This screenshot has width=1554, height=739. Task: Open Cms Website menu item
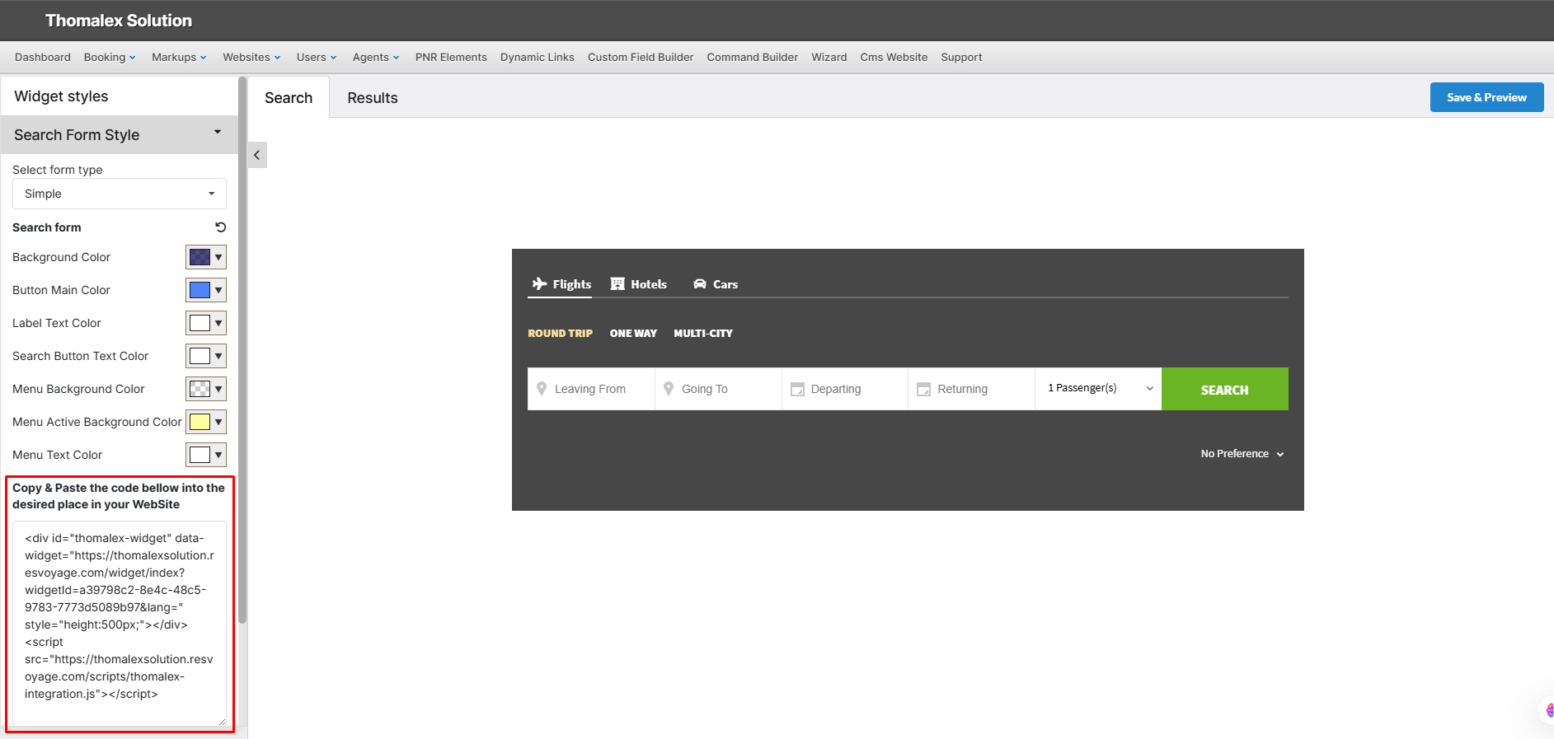pos(894,57)
